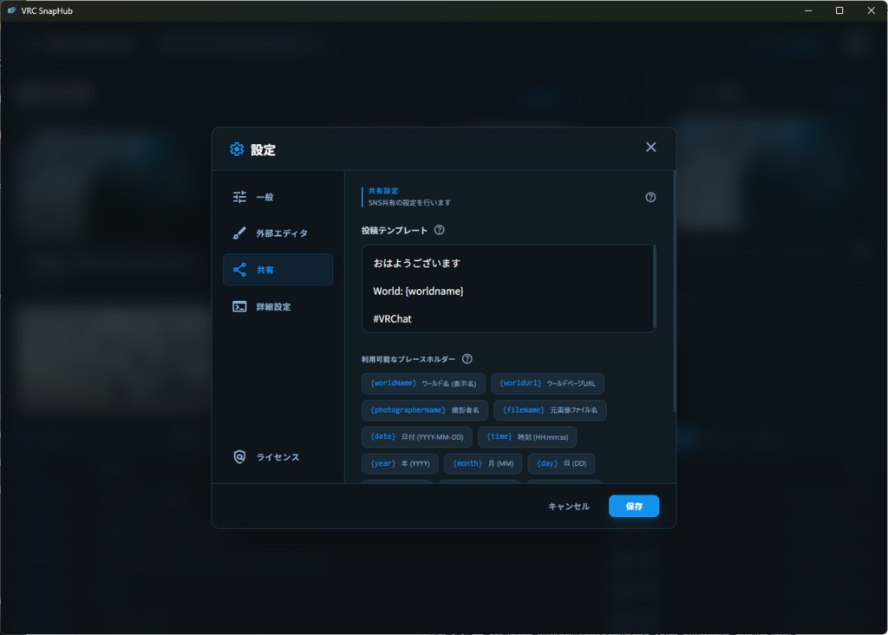
Task: Click the share icon beside 共有
Action: [x=239, y=270]
